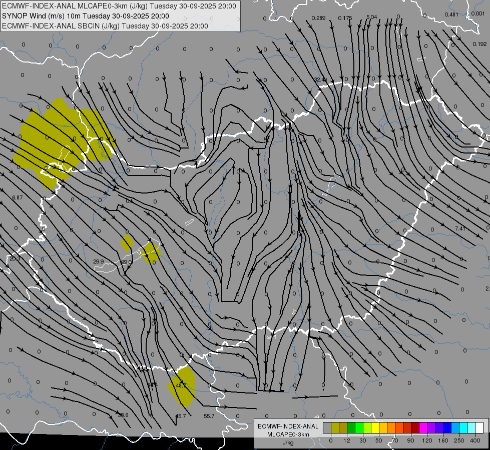Click the pure blue legend swatch

click(x=447, y=427)
